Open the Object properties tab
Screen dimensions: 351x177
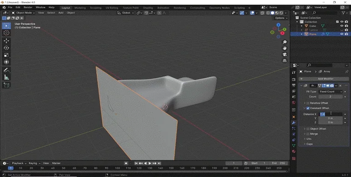click(x=293, y=117)
